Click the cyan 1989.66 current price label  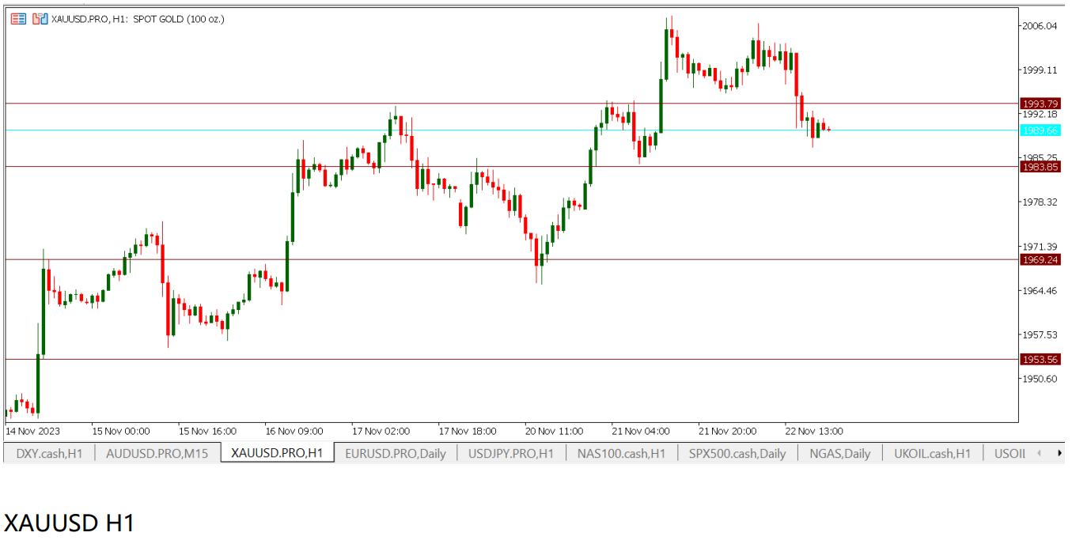1040,130
